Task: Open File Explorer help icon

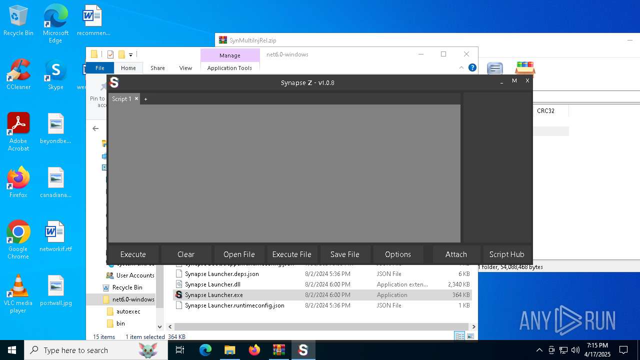Action: [472, 67]
